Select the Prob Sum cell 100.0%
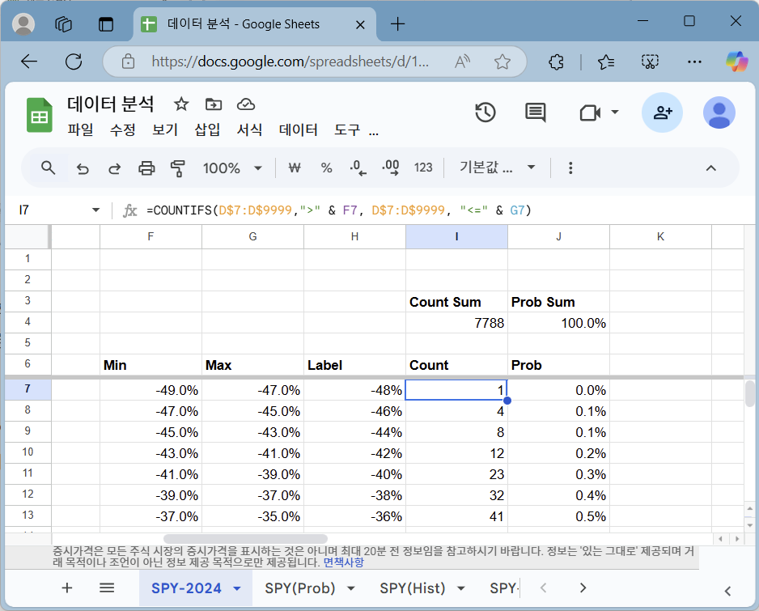This screenshot has height=611, width=759. point(558,323)
